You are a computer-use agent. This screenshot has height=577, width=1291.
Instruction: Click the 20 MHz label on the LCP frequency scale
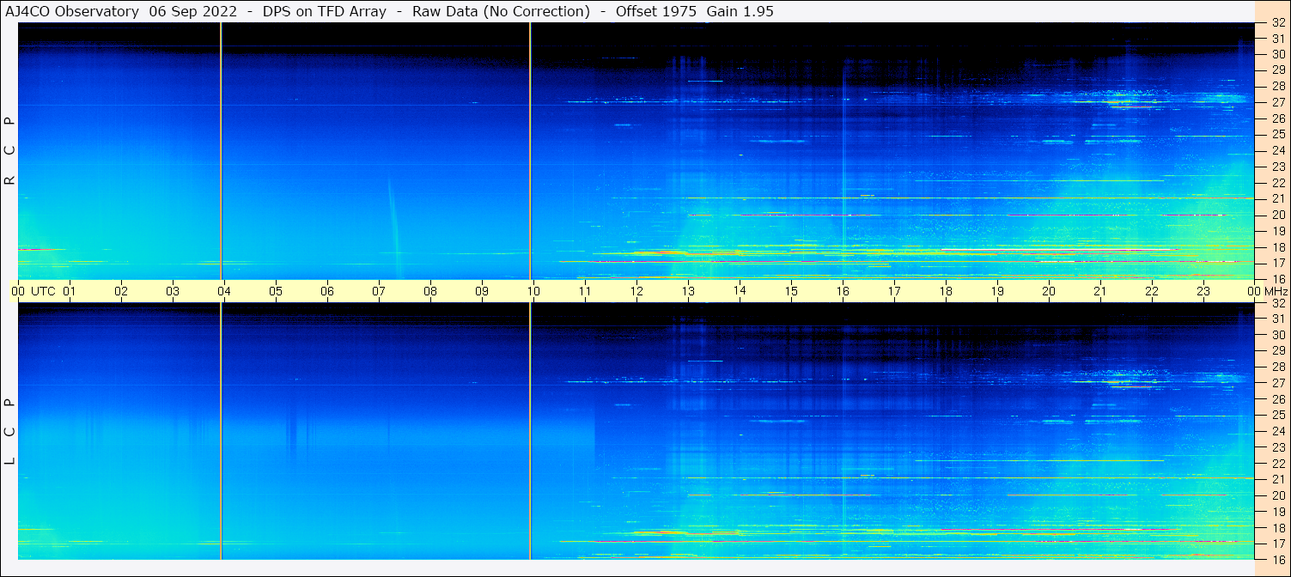click(1278, 495)
